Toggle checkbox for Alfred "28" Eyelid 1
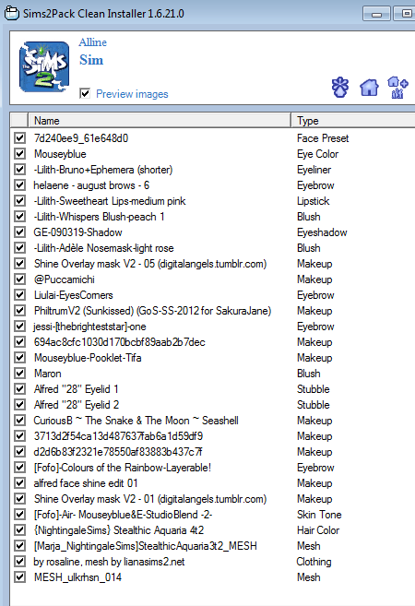 [x=19, y=389]
